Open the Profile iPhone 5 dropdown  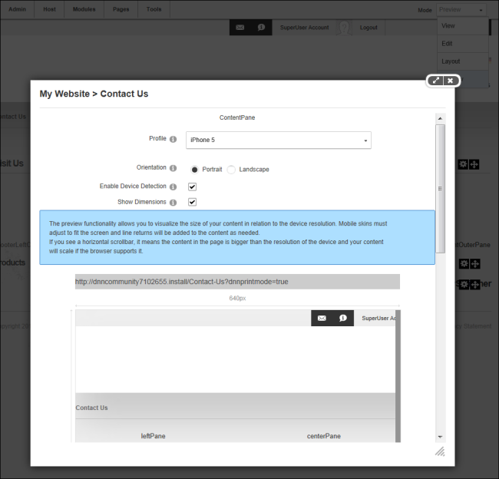click(279, 140)
